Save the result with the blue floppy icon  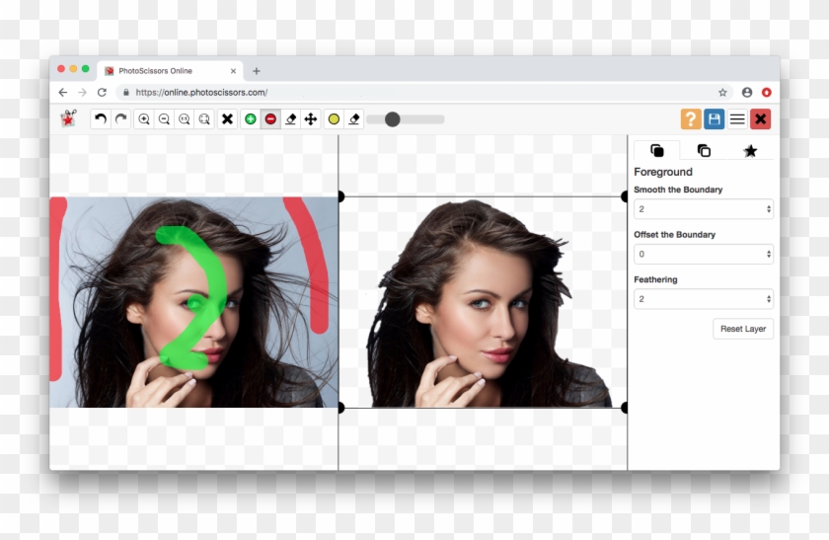point(714,119)
